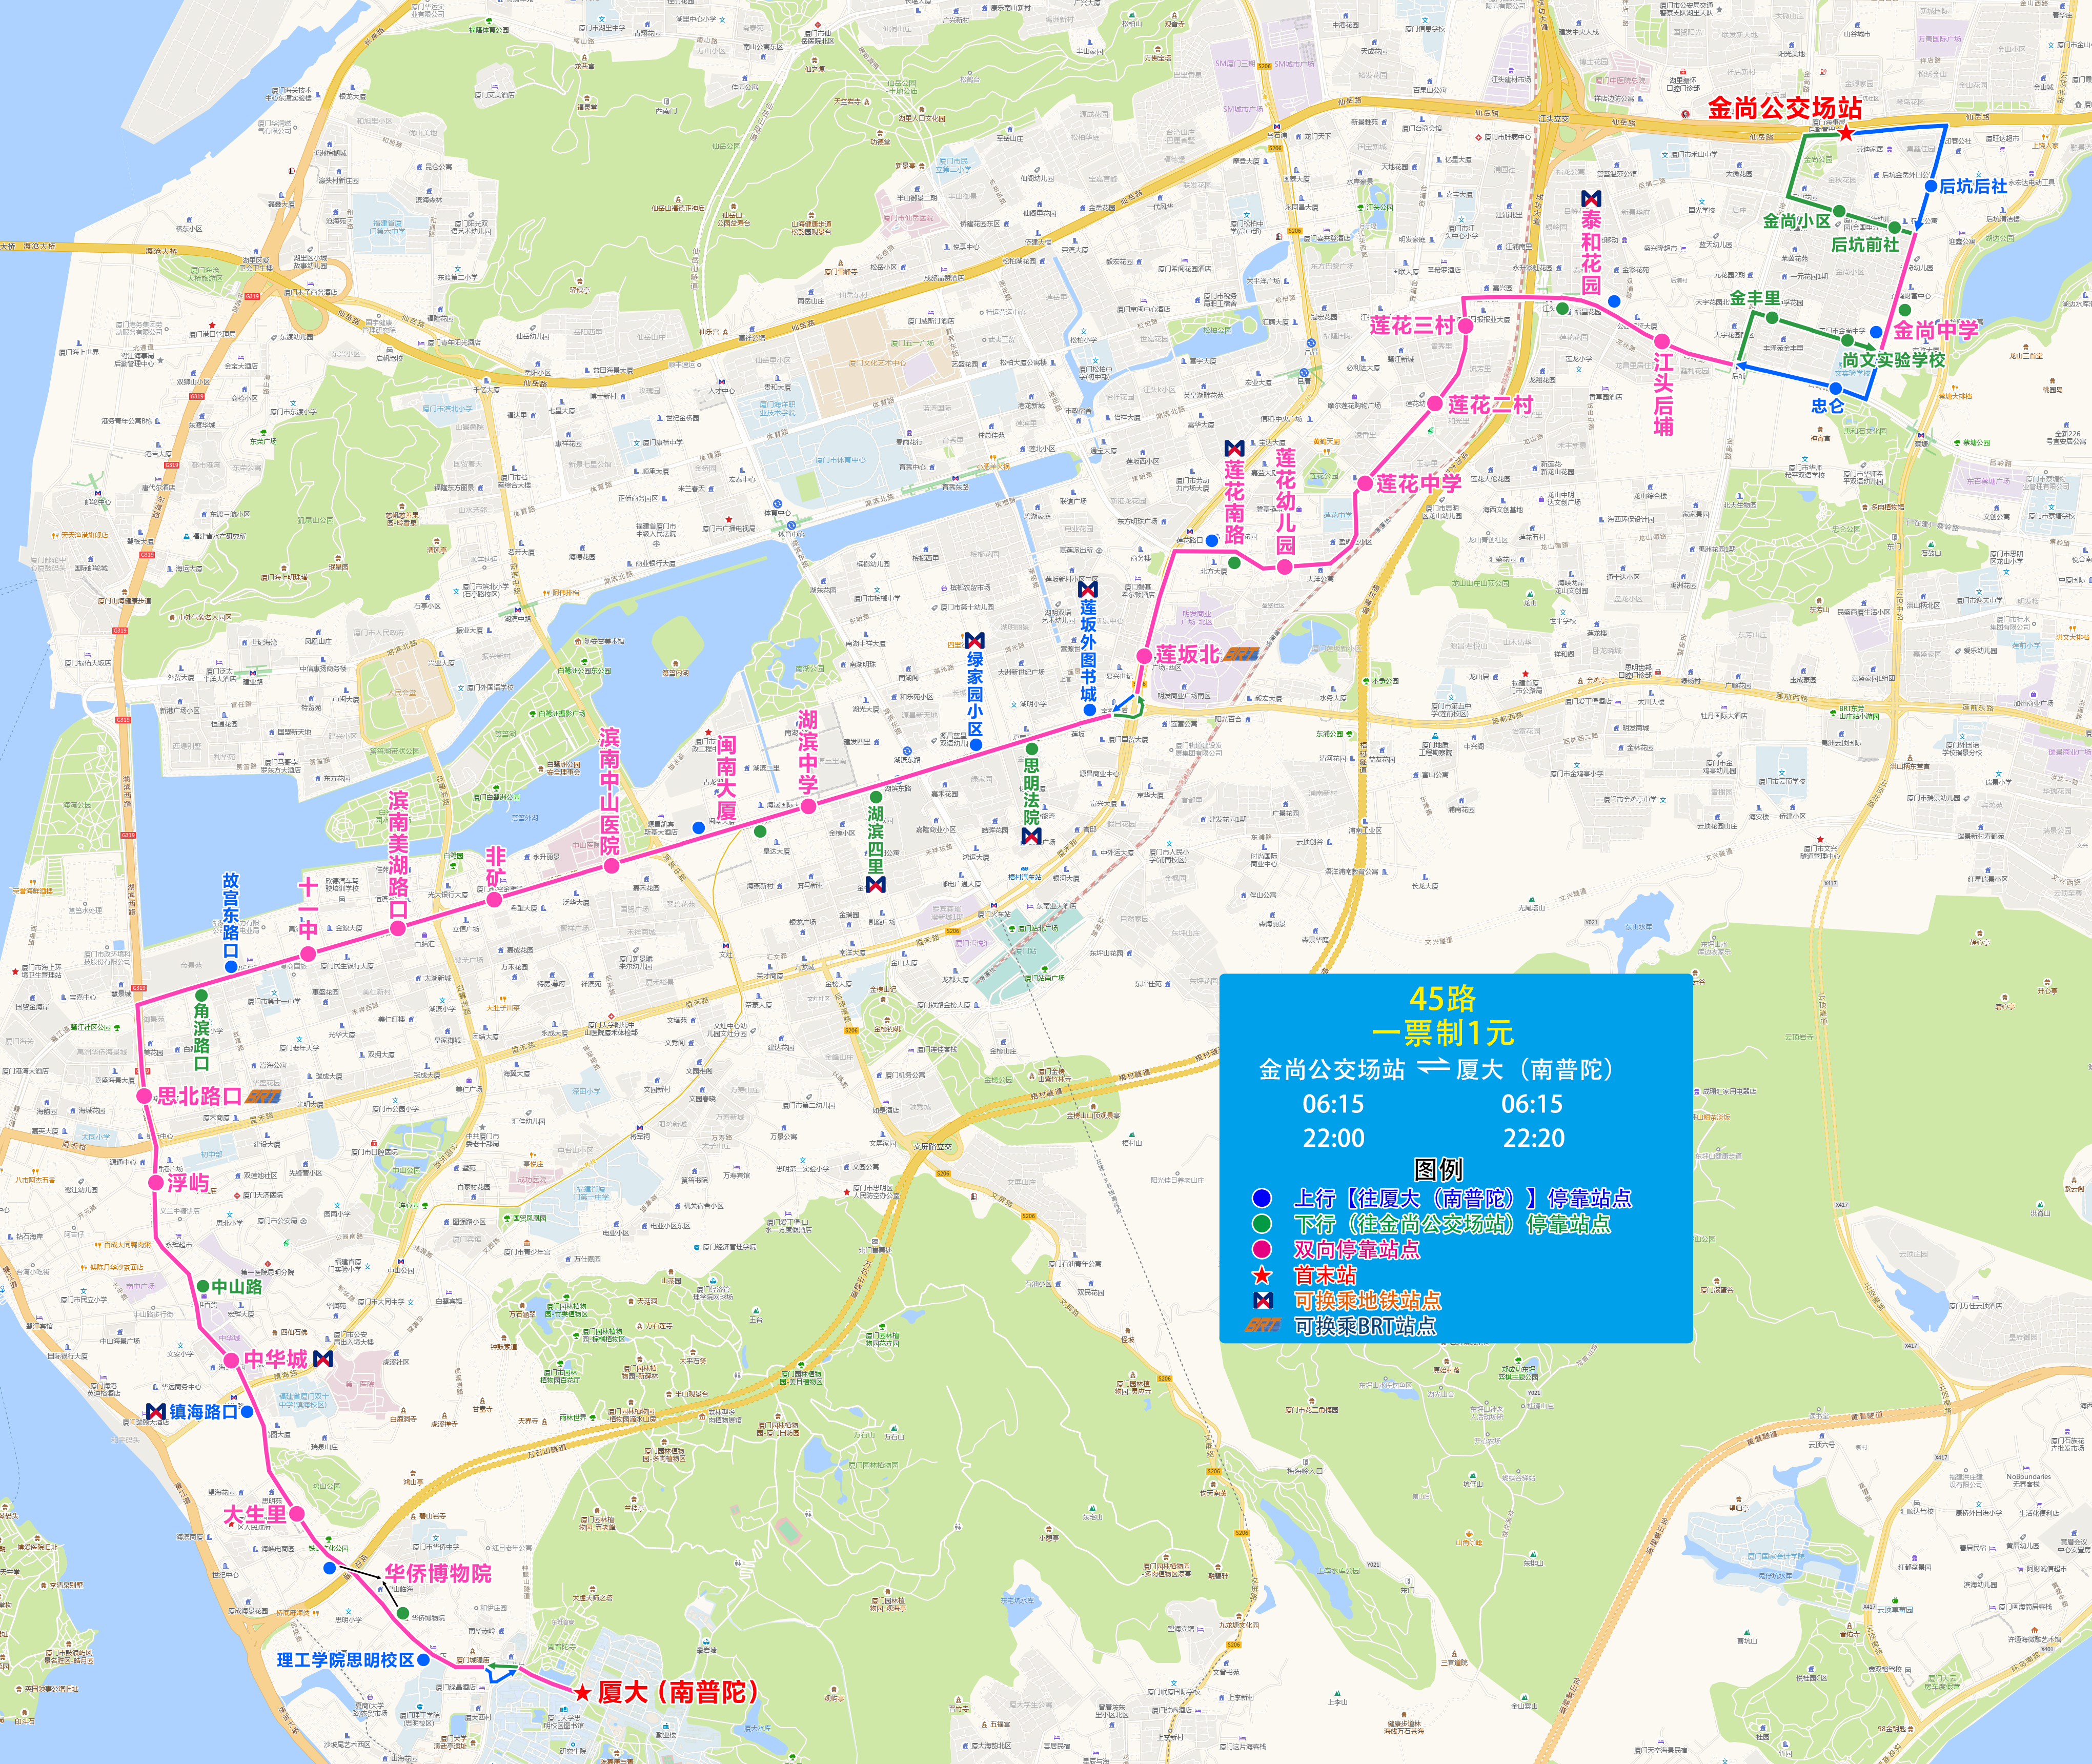Click the pink stop dot at 大生里
Screen dimensions: 2092x1764
(297, 1514)
